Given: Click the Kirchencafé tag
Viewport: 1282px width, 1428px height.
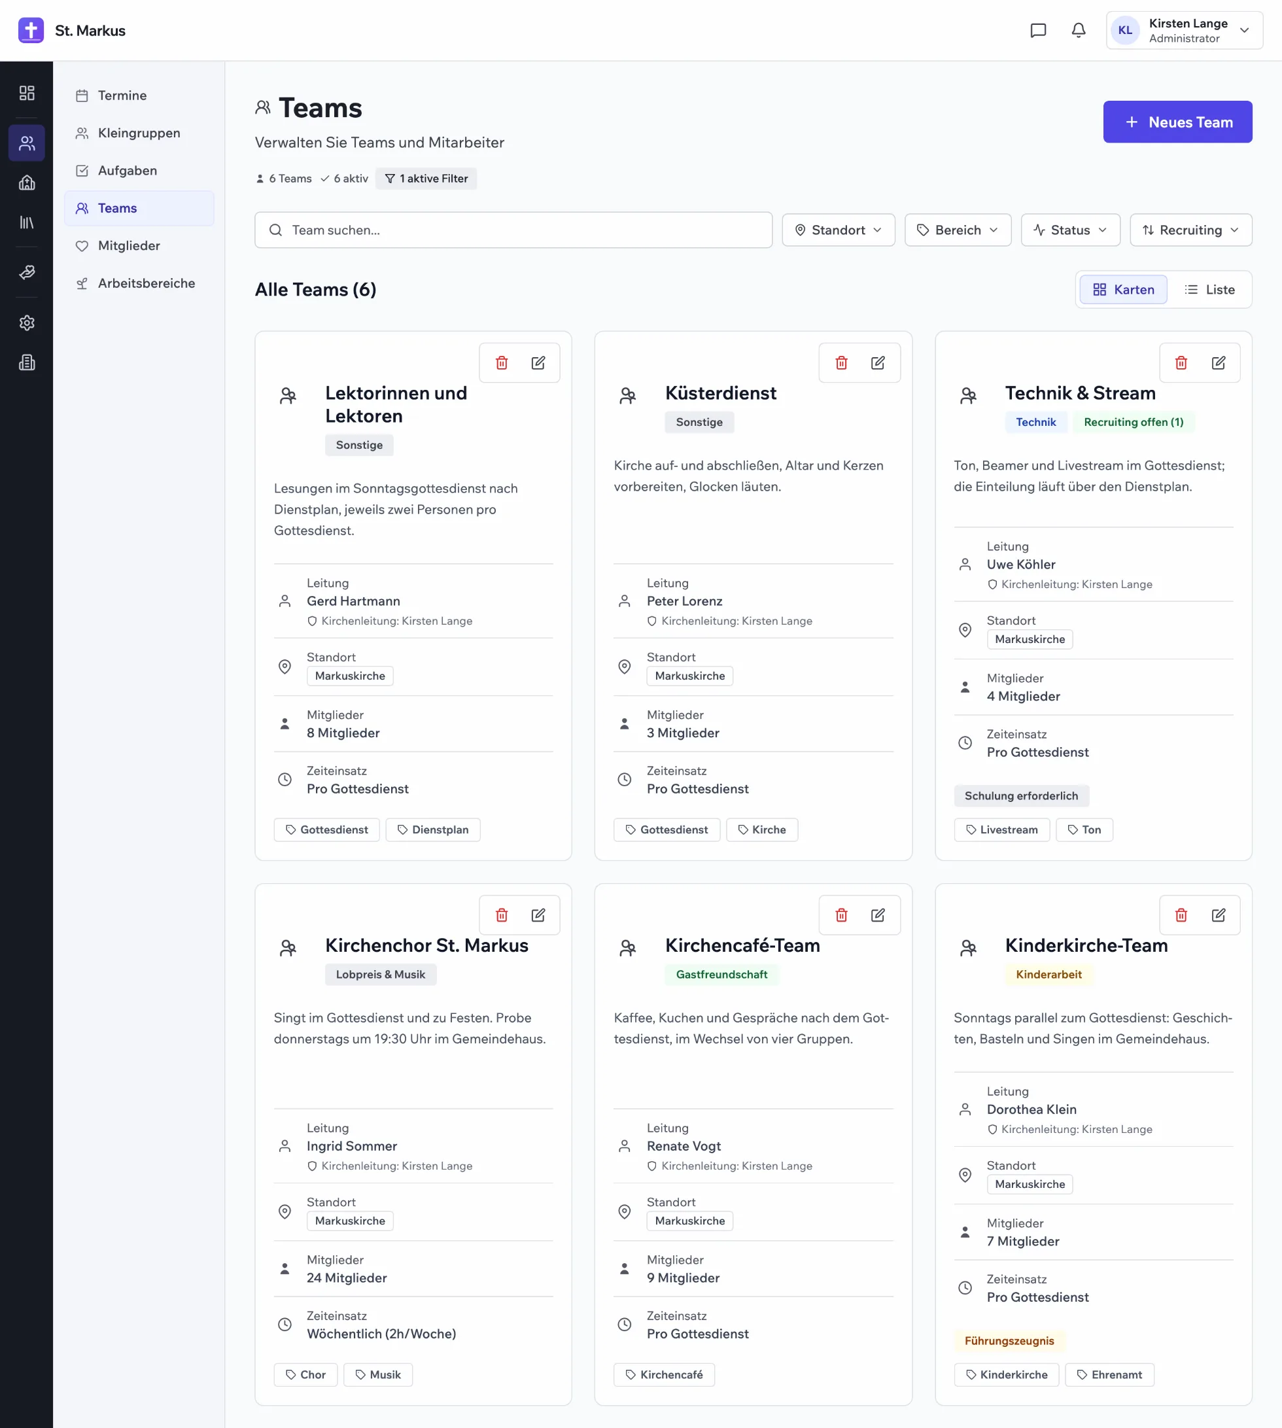Looking at the screenshot, I should 663,1374.
